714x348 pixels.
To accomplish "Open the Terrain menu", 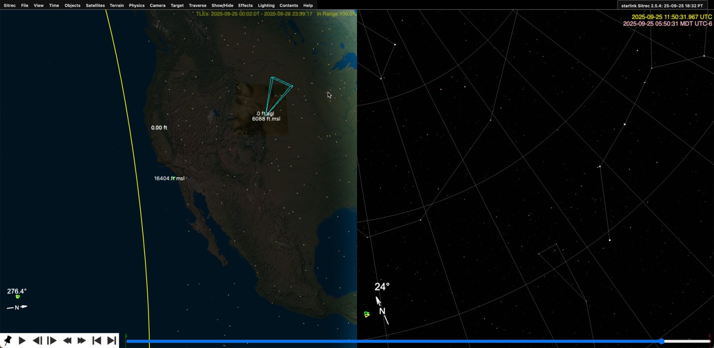I will (116, 5).
